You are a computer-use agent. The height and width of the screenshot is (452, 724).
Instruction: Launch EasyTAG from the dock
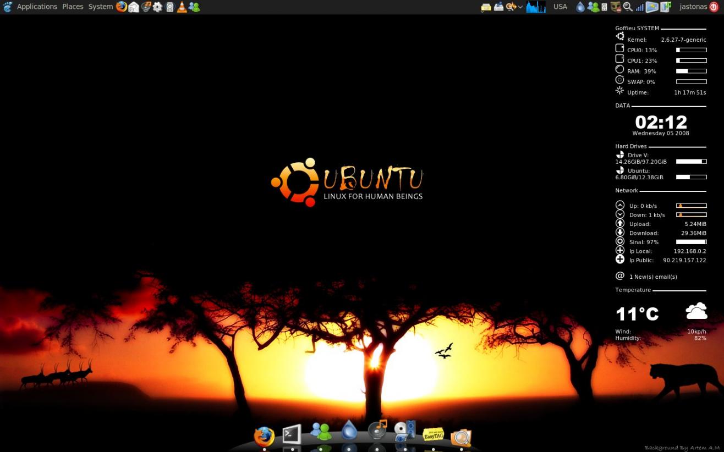click(x=433, y=434)
